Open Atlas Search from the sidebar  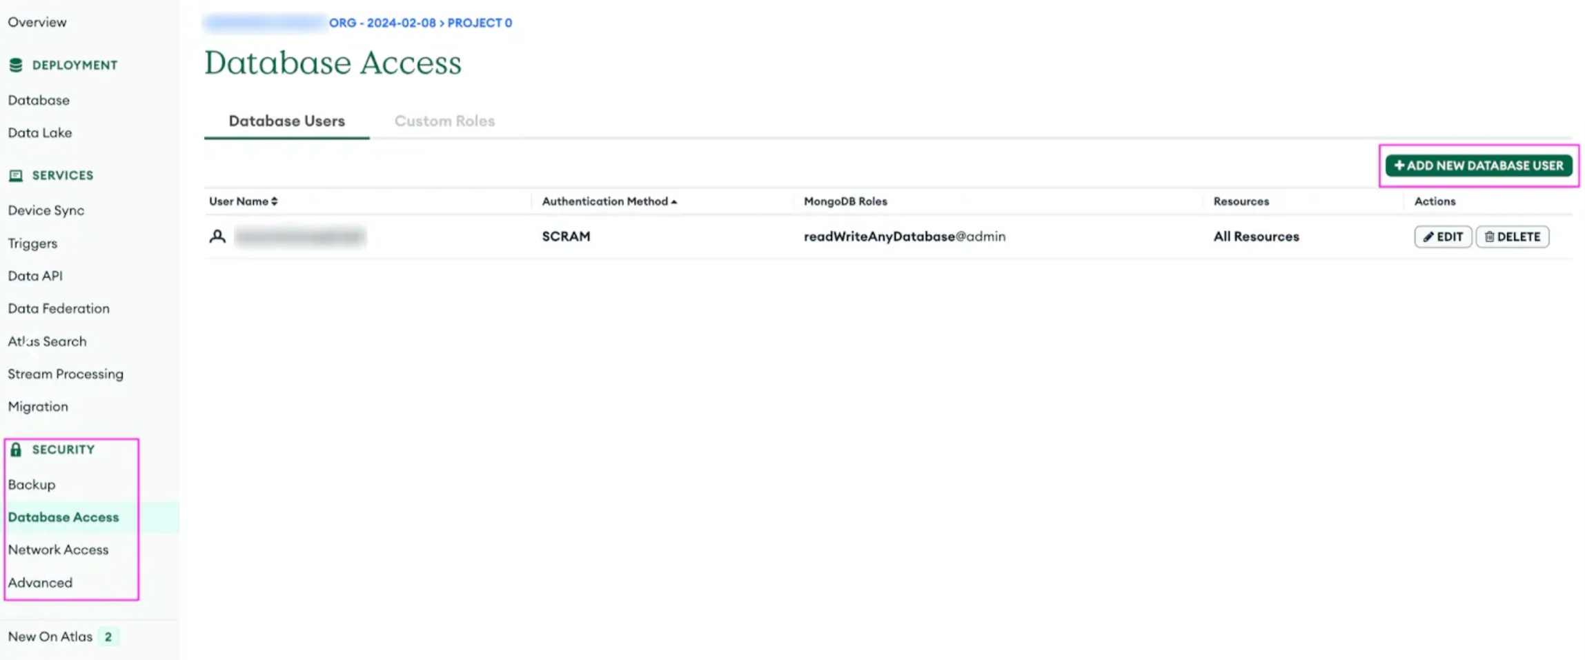coord(47,341)
